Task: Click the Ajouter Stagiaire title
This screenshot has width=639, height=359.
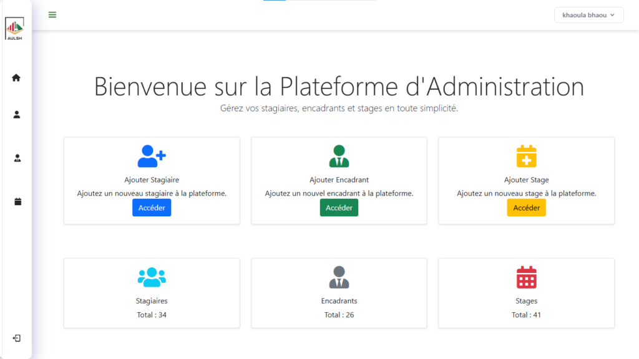Action: (152, 179)
